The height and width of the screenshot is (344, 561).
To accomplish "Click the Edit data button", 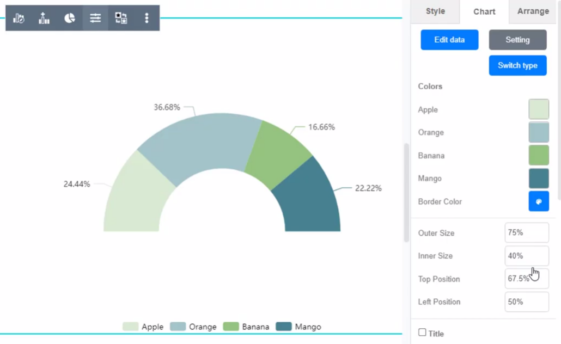I will [x=449, y=40].
